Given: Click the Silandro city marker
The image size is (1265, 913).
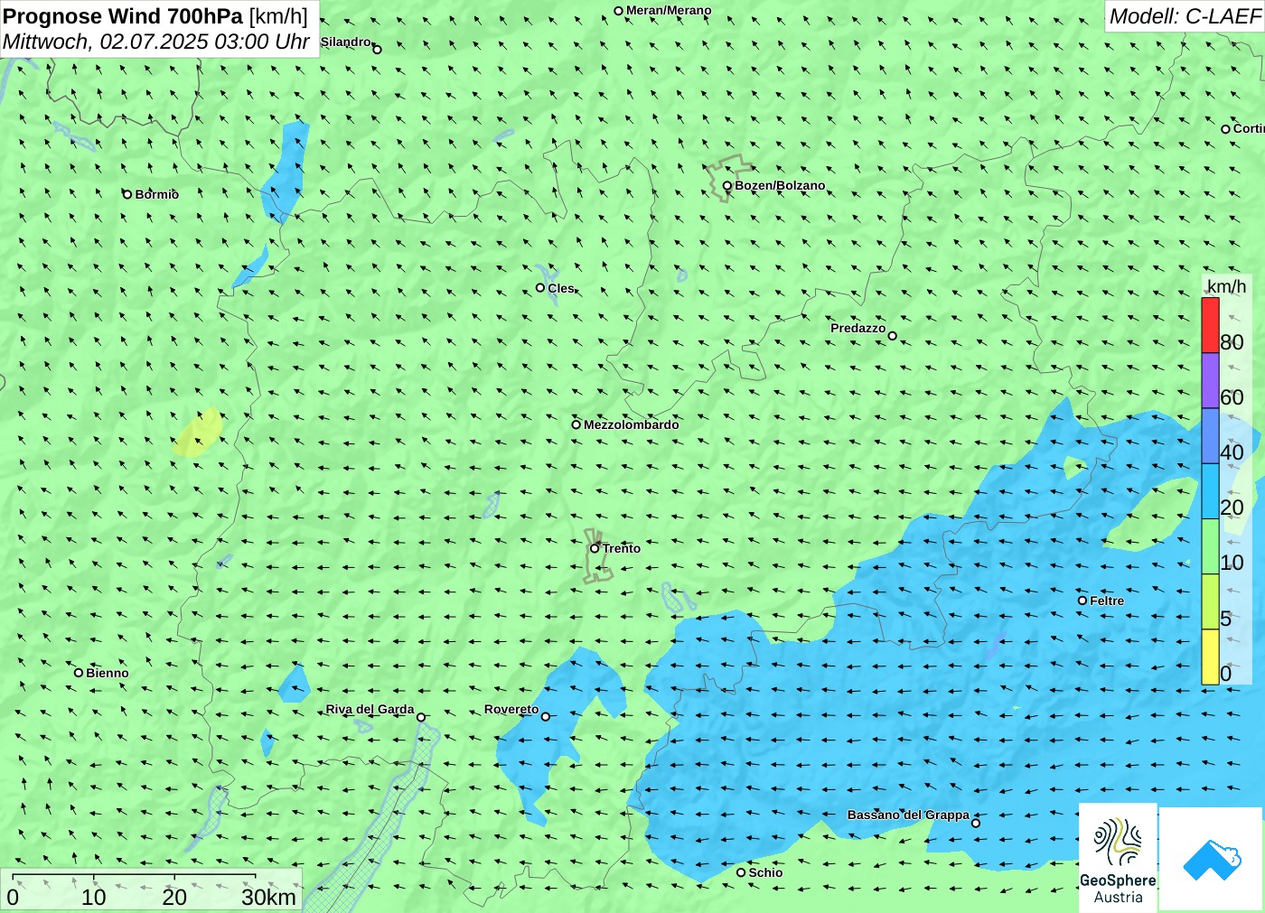Looking at the screenshot, I should (x=377, y=50).
